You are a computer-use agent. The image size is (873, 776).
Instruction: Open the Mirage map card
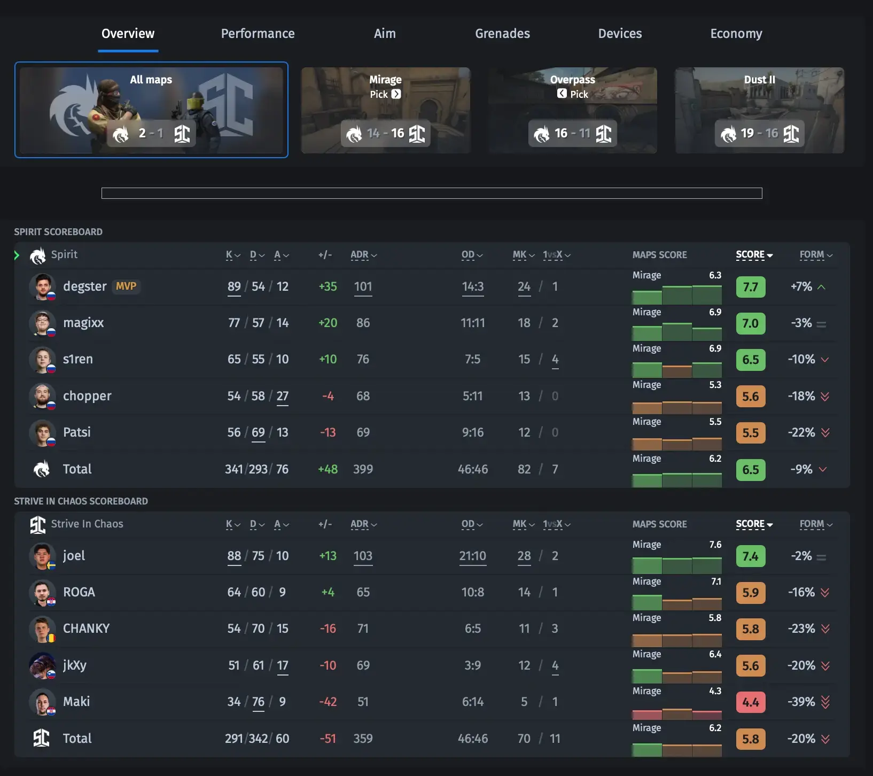click(386, 110)
